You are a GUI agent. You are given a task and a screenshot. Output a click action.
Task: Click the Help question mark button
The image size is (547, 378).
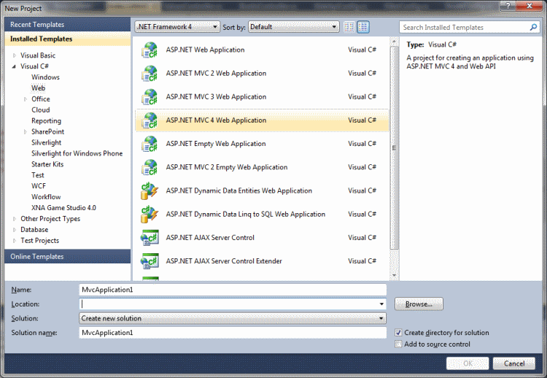[508, 5]
